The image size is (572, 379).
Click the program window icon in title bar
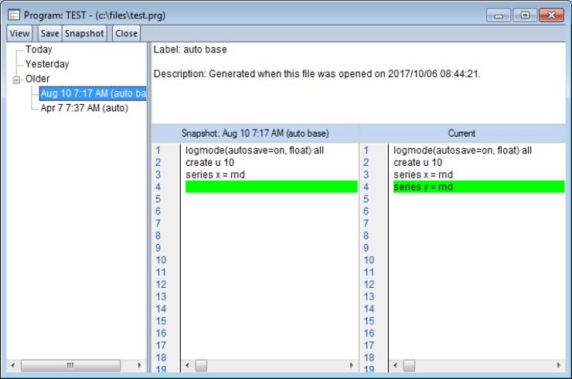tap(13, 15)
